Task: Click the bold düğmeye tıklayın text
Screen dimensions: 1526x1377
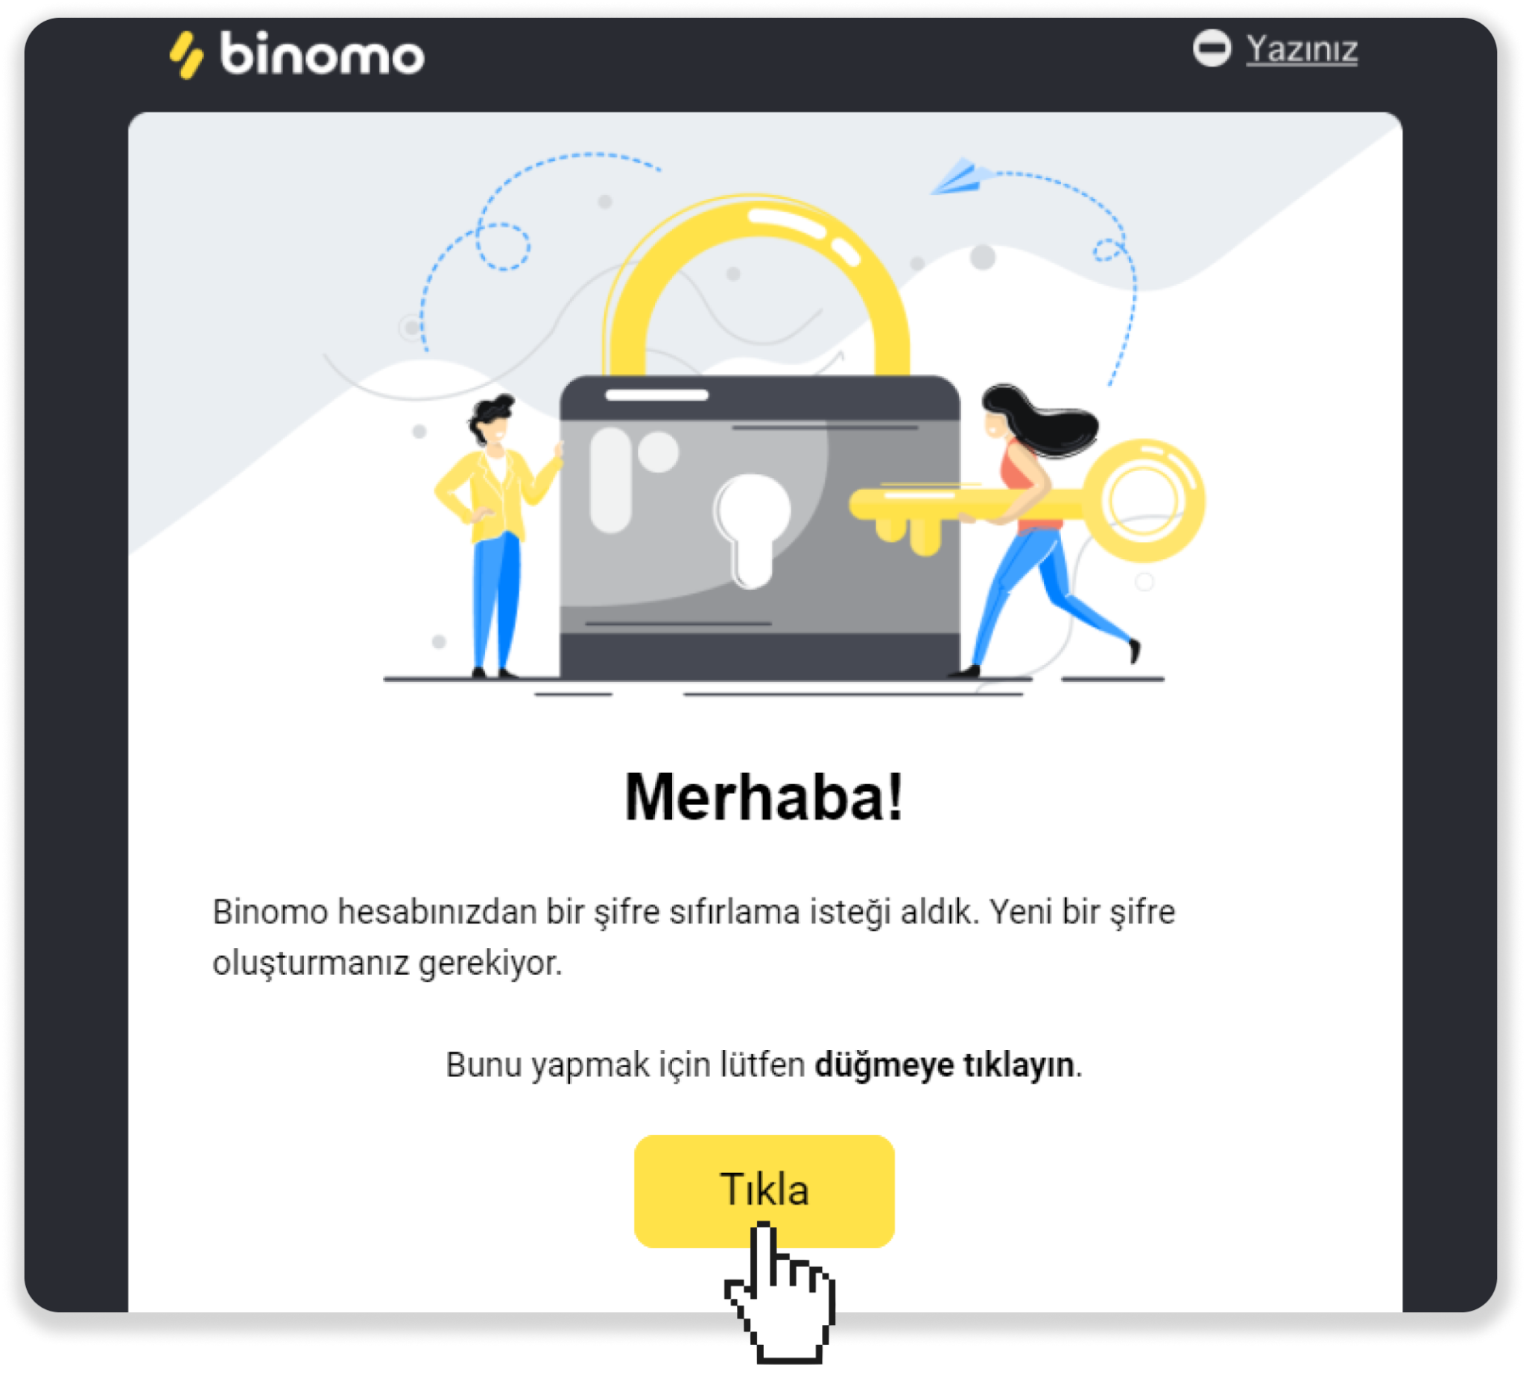Action: click(945, 1065)
